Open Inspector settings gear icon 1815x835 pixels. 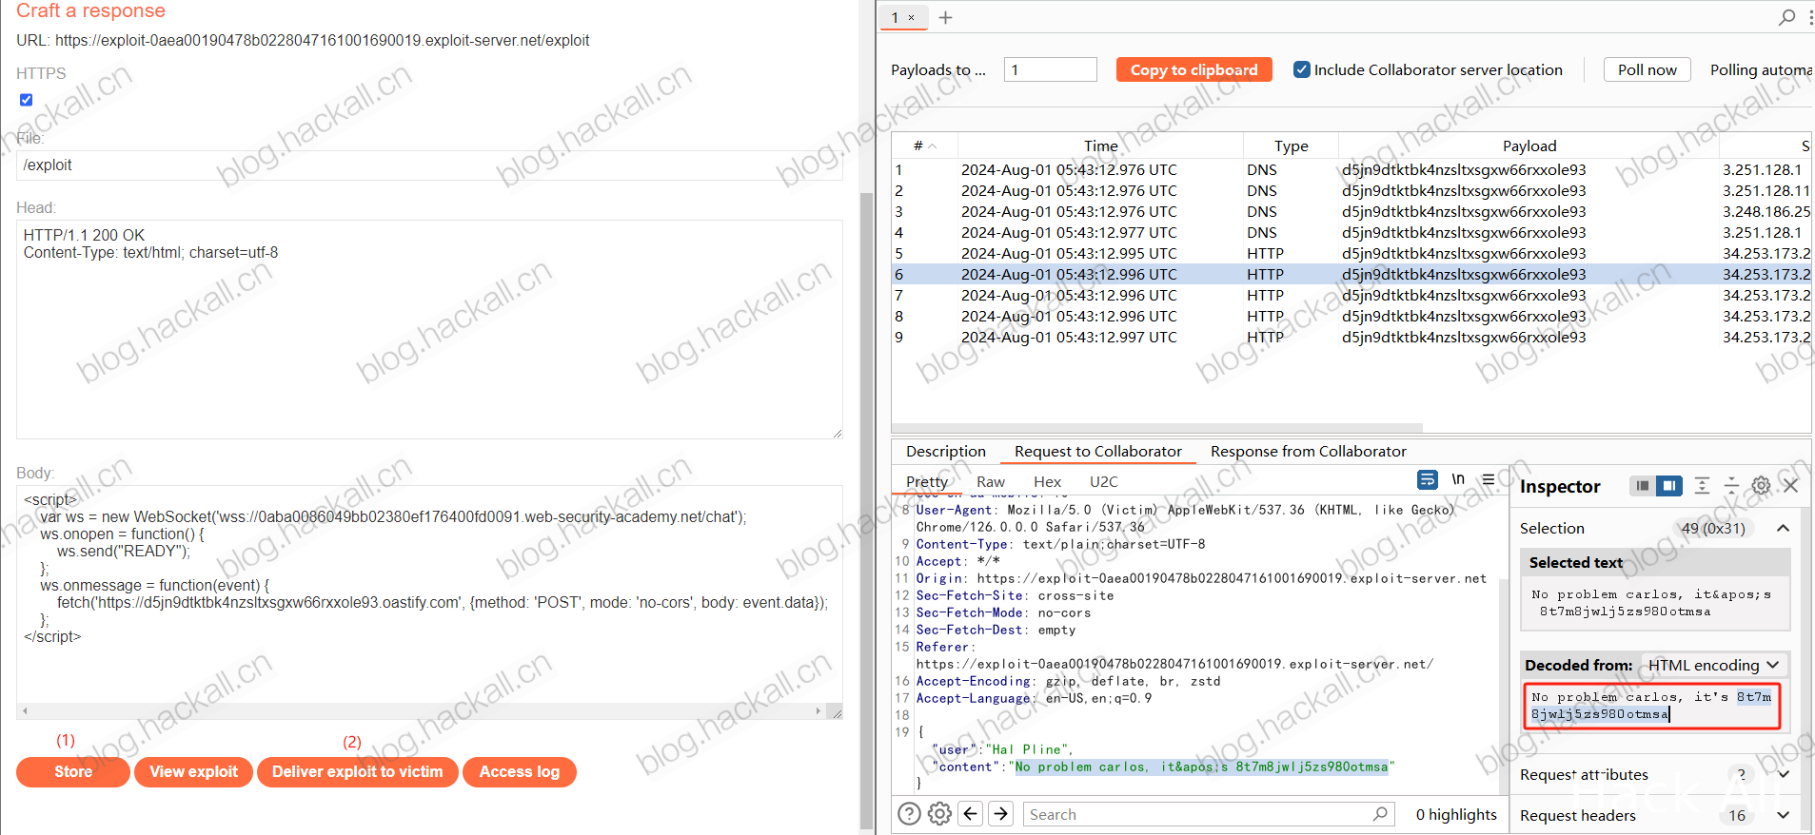[x=1762, y=486]
